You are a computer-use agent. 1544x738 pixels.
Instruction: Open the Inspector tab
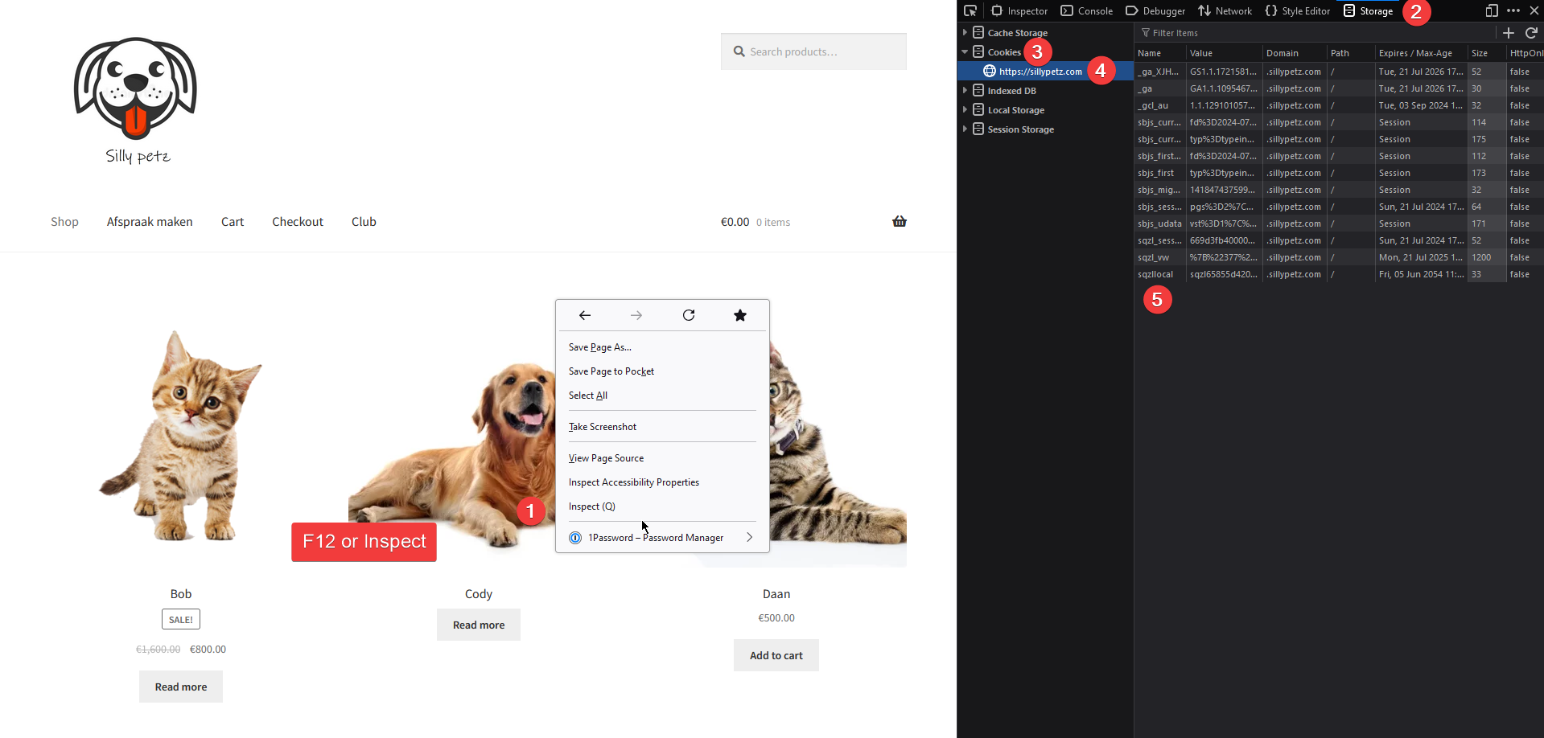tap(1019, 10)
